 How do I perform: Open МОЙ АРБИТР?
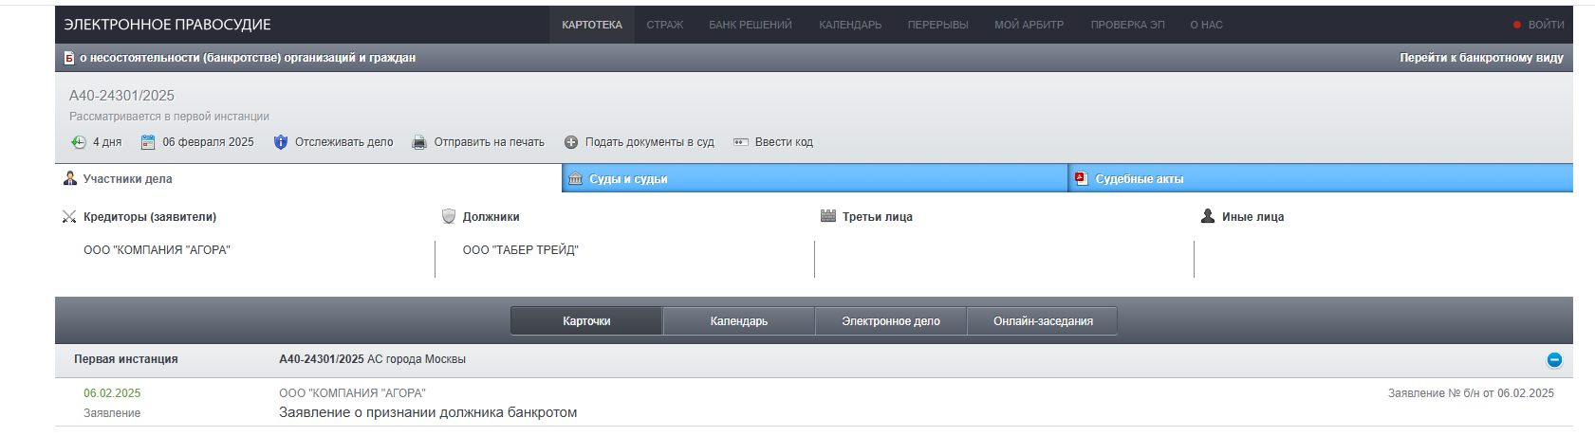coord(1029,25)
